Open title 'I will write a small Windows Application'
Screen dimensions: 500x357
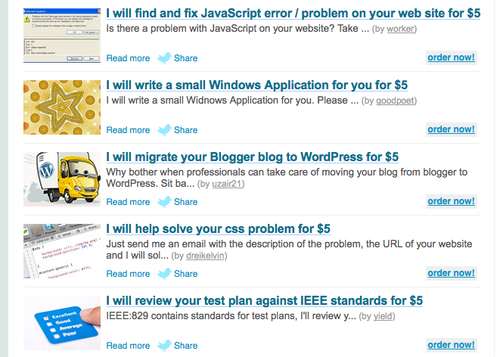(257, 85)
